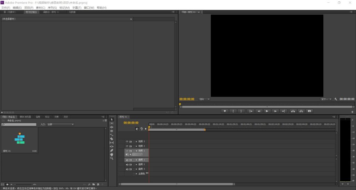Toggle sync lock on 音频 2 track

[131, 165]
